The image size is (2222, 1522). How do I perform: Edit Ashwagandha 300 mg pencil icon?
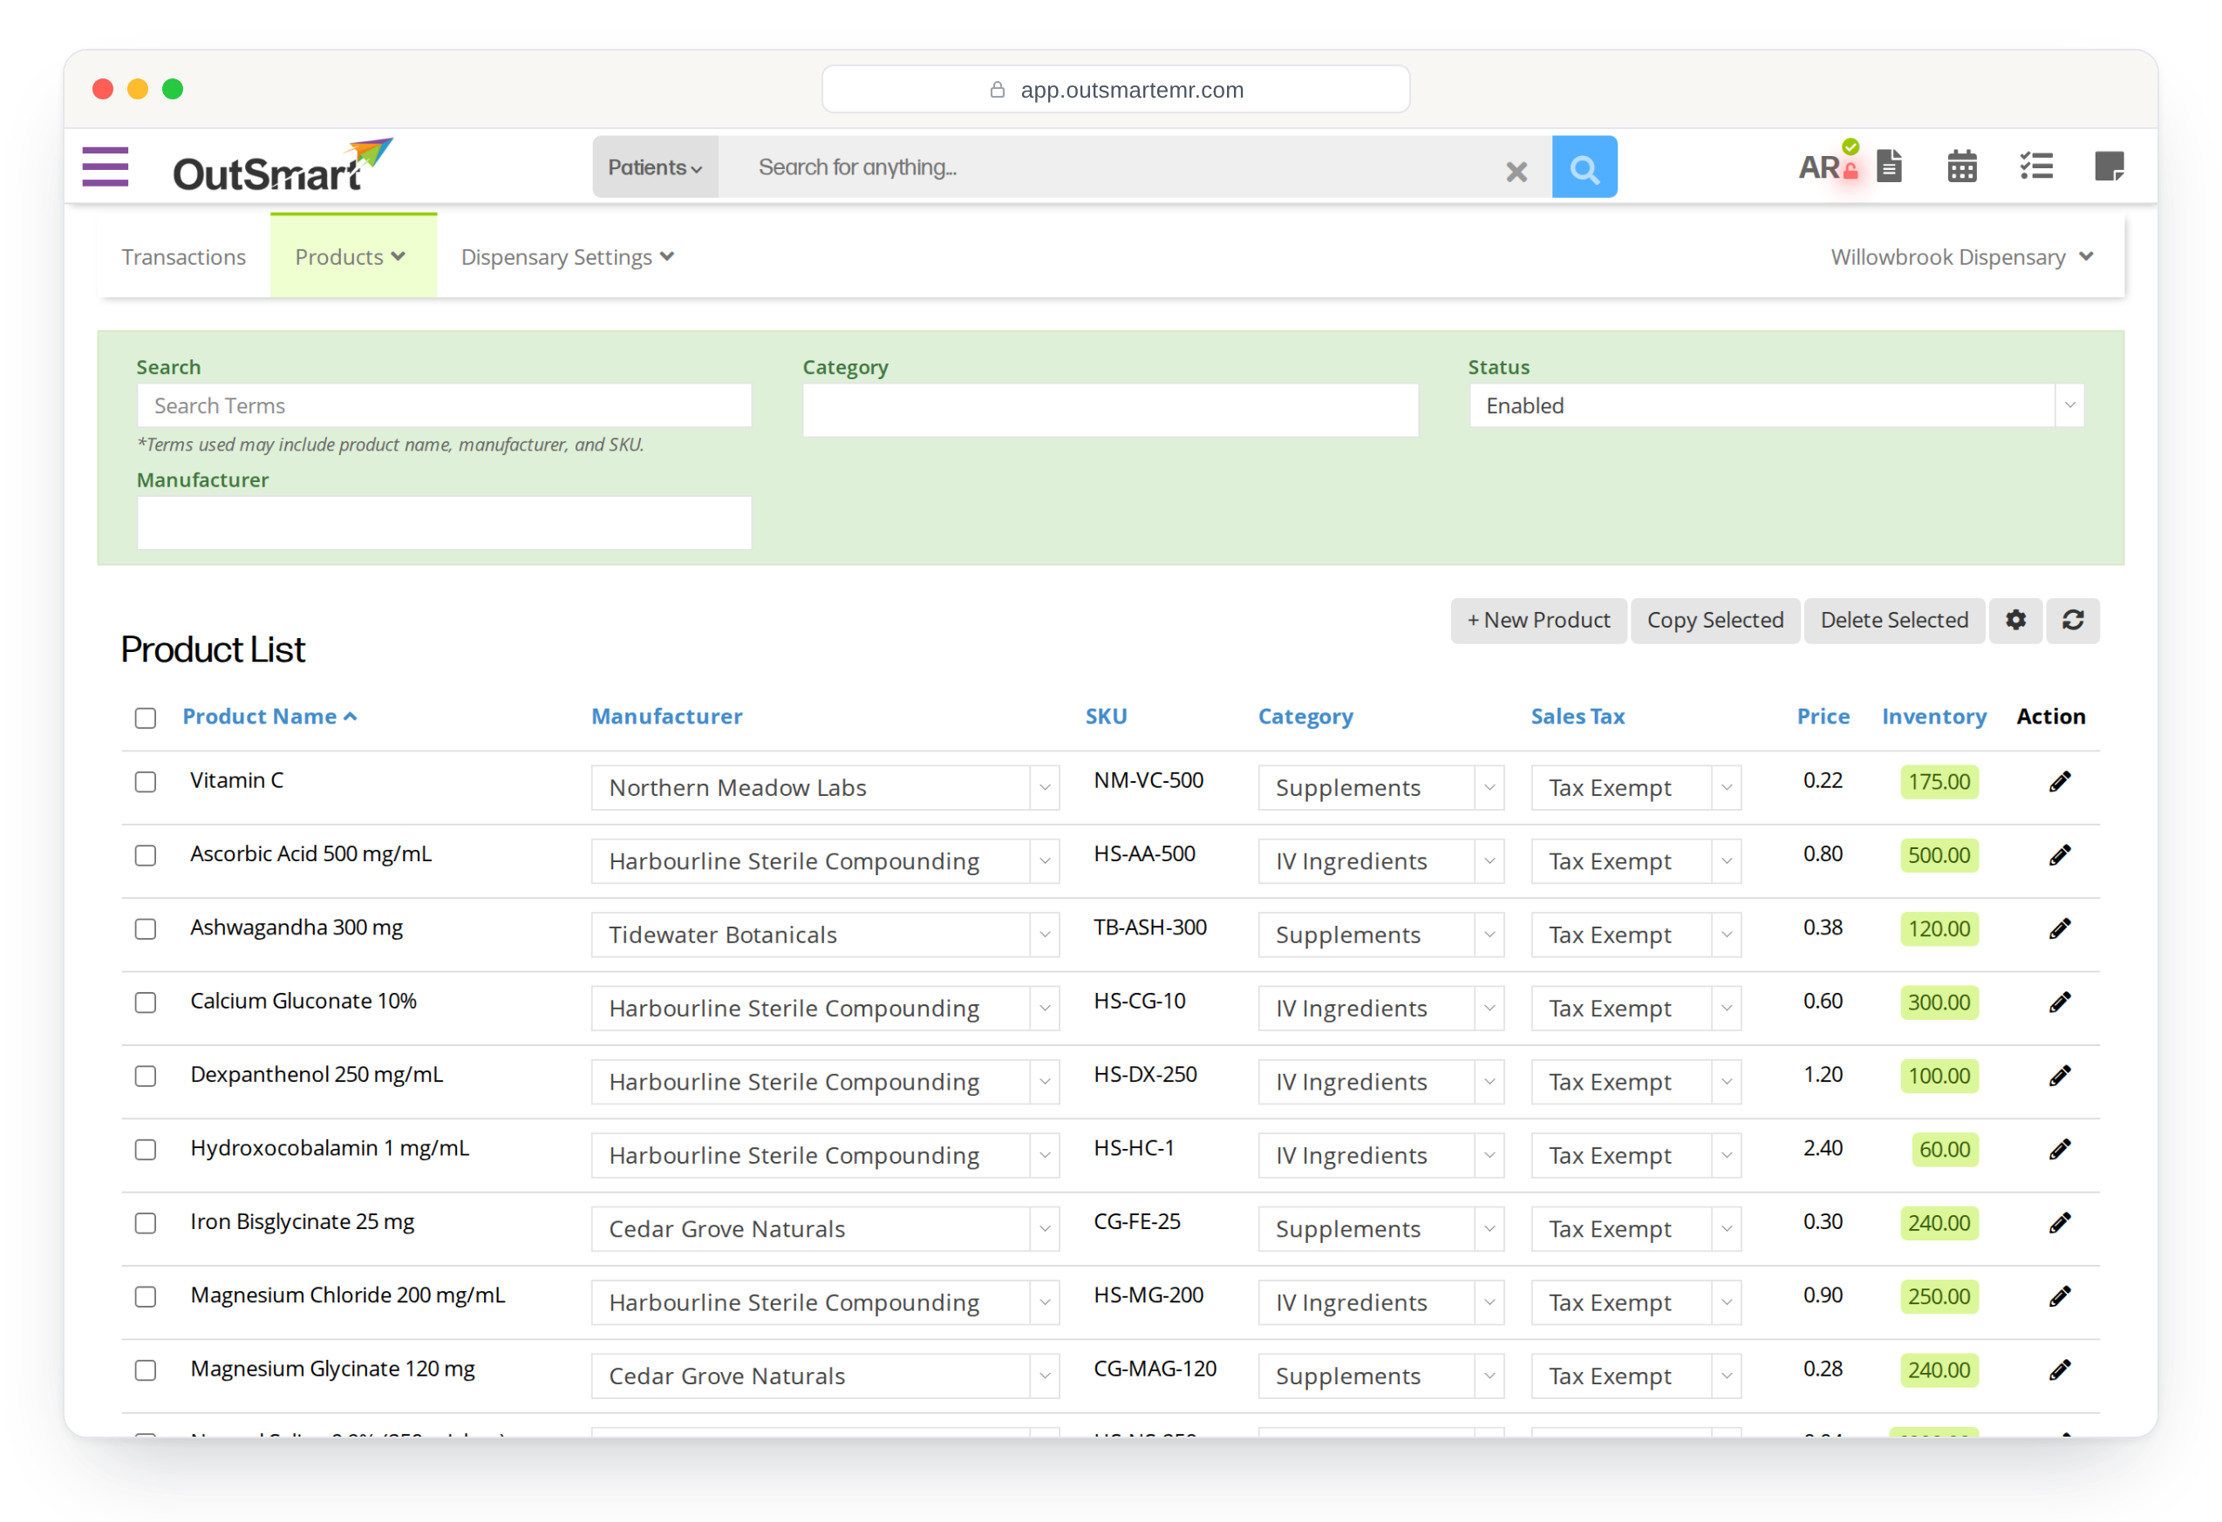2060,929
